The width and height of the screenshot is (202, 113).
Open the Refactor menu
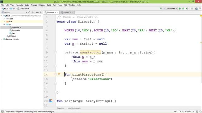tap(42, 5)
